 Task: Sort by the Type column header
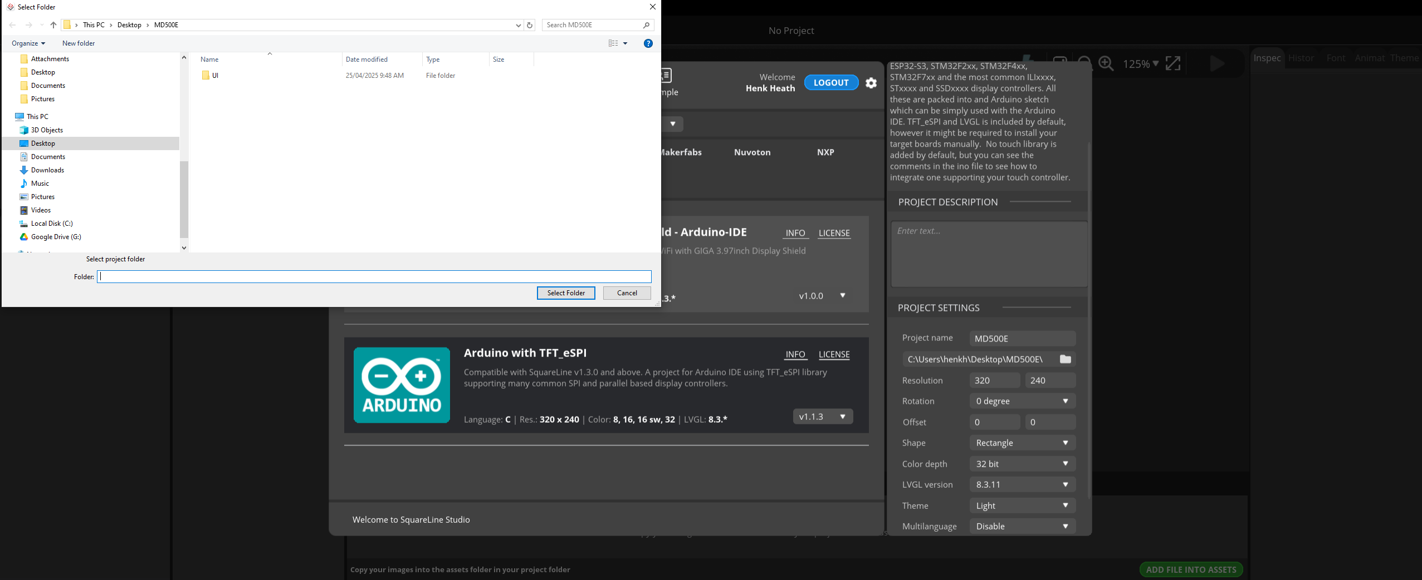tap(433, 60)
